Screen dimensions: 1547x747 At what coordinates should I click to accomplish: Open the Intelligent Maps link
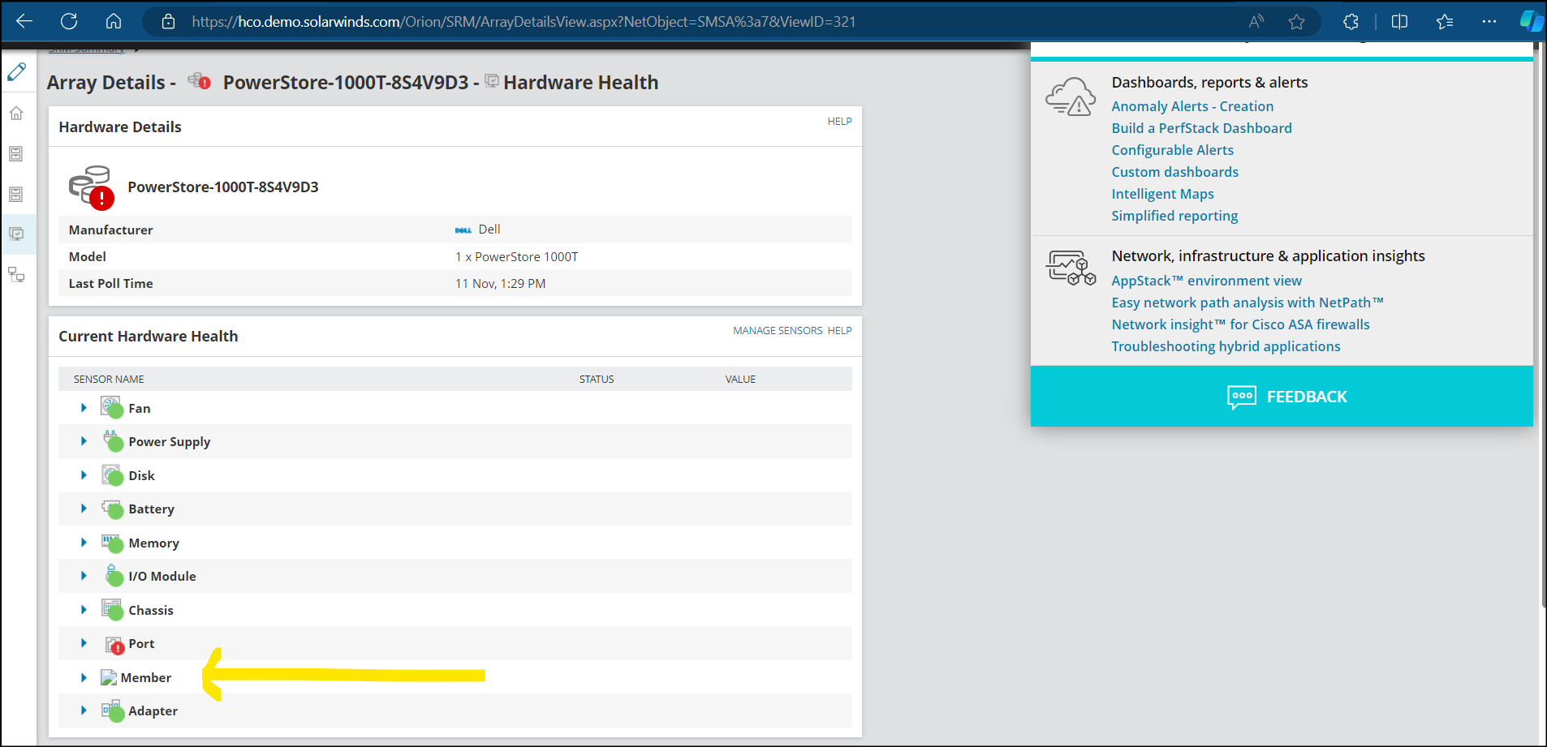tap(1162, 194)
